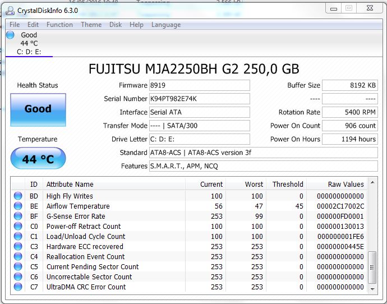Click the 44 °C temperature button

coord(38,158)
